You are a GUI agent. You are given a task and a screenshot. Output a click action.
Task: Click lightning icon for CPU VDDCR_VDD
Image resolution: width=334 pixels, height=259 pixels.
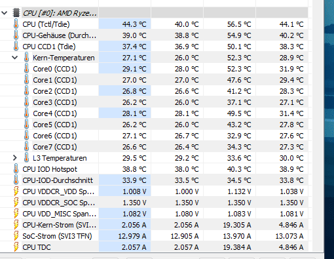click(x=16, y=191)
